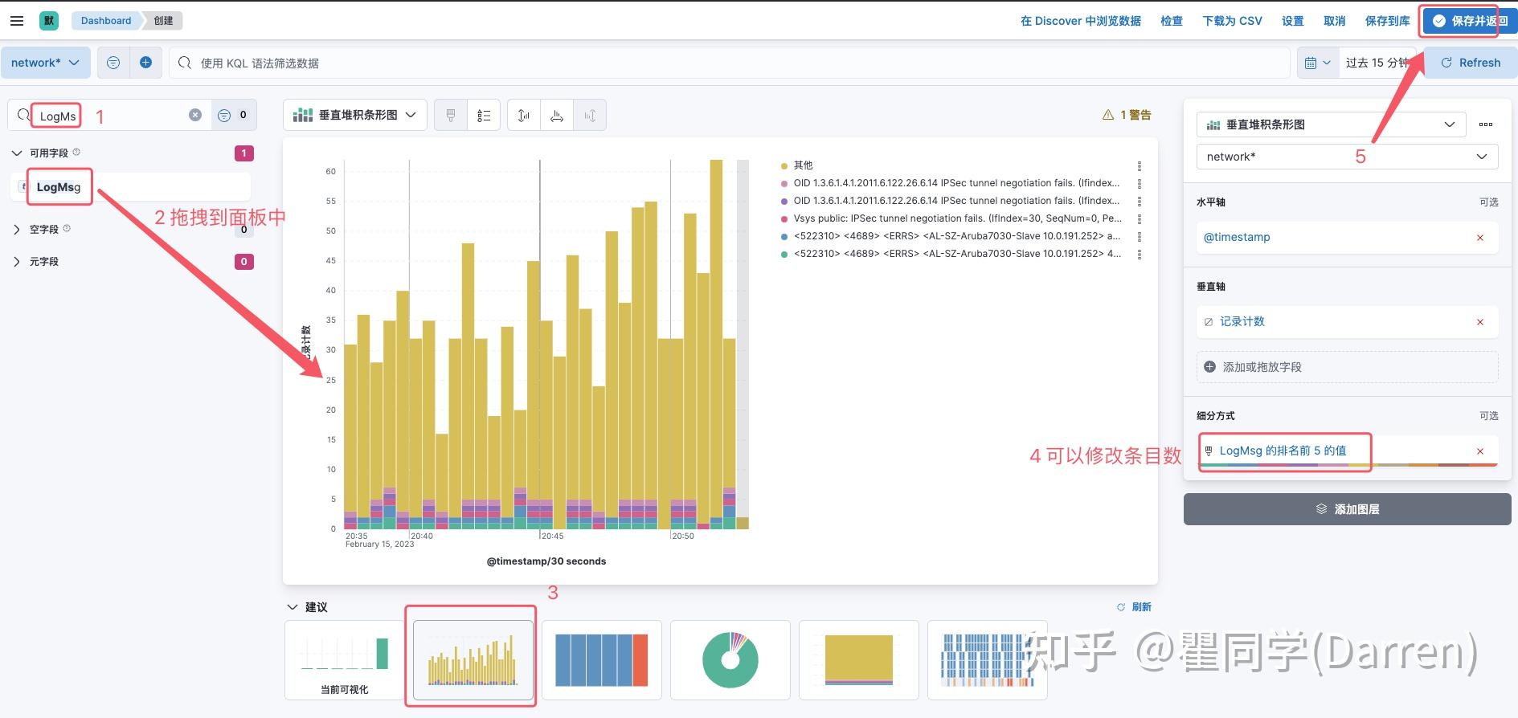Click 在 Discover 中浏览数据

tap(1081, 21)
